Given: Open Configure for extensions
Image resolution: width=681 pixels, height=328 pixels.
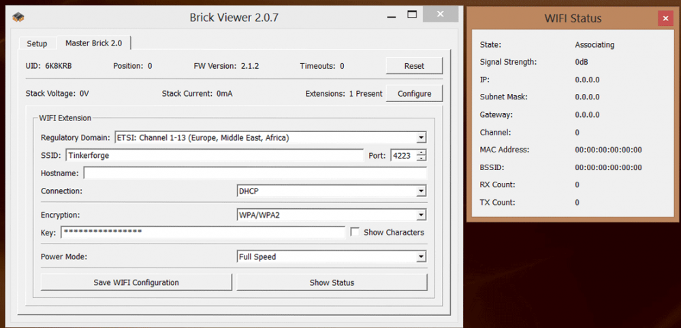Looking at the screenshot, I should 414,94.
